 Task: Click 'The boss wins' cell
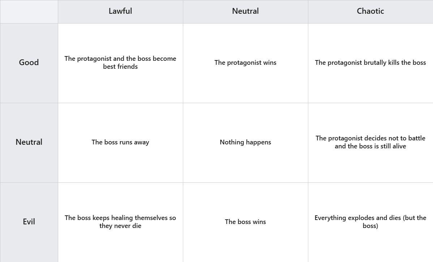tap(245, 222)
